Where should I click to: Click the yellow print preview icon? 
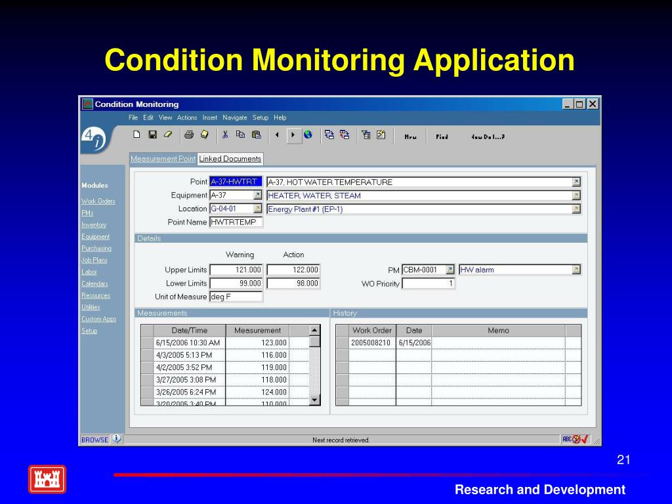205,135
